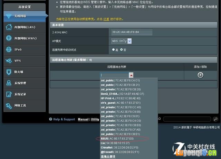Screen dimensions: 221x159
Task: Click the FAQ search magnifier button
Action: click(x=215, y=119)
